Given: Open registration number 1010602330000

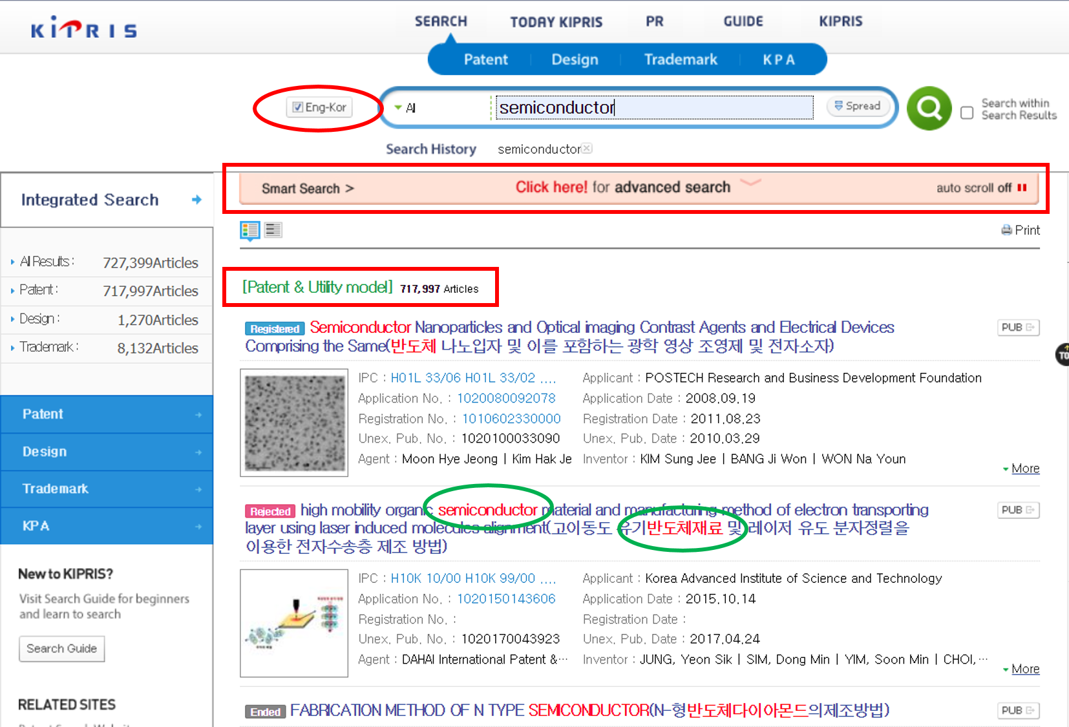Looking at the screenshot, I should coord(511,419).
